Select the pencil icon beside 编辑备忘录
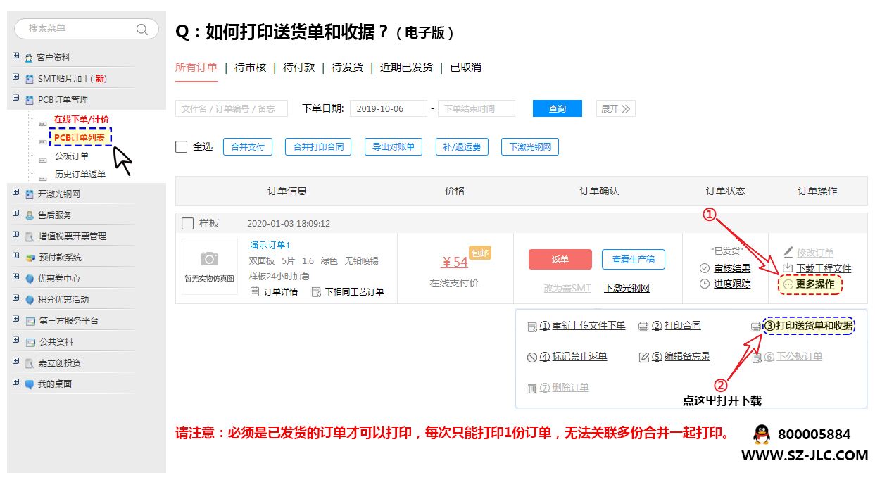The width and height of the screenshot is (875, 480). click(x=643, y=356)
